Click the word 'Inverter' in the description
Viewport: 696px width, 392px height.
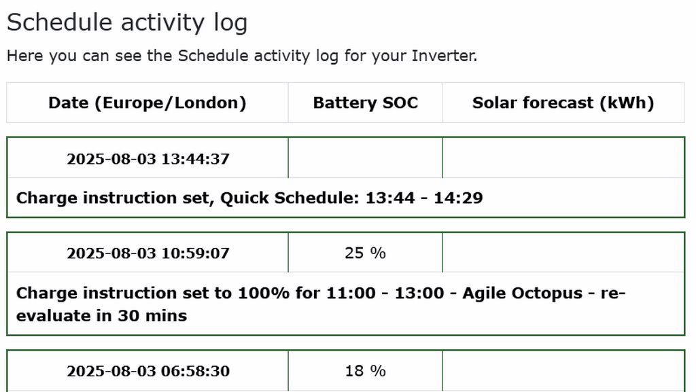pyautogui.click(x=443, y=56)
